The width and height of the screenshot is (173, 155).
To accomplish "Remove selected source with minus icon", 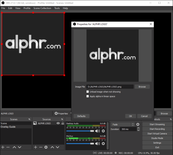I will [41, 147].
